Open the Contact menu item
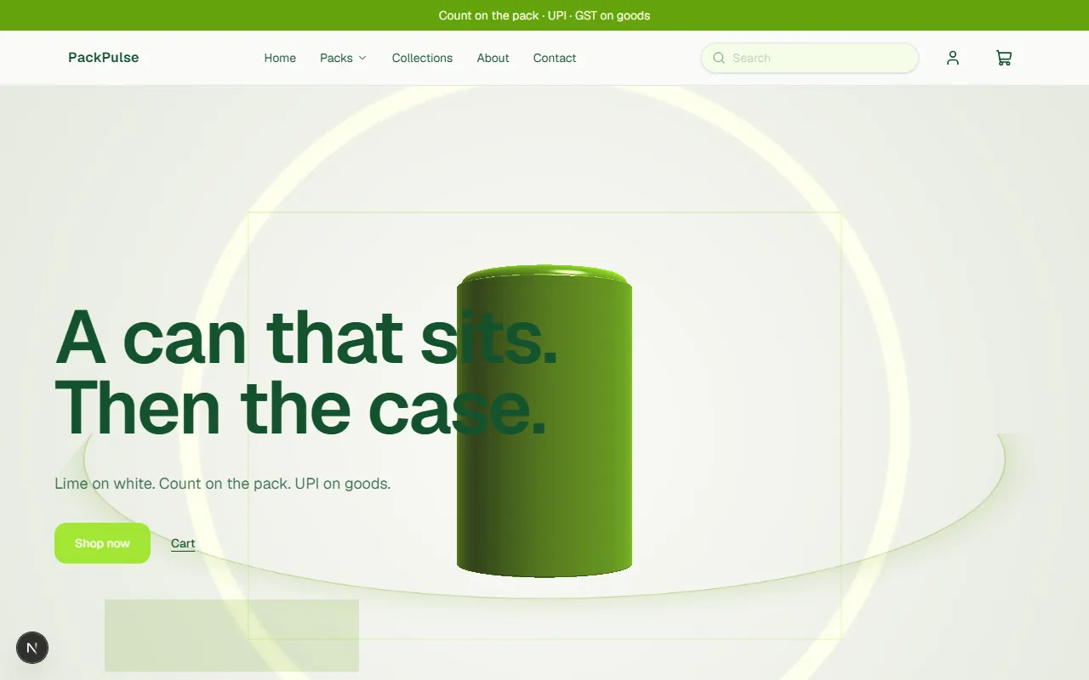This screenshot has width=1089, height=680. 555,58
